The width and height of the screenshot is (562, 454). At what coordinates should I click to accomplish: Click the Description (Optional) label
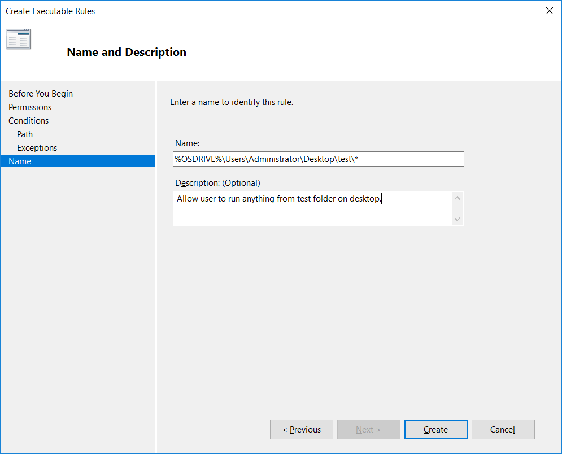click(x=217, y=183)
